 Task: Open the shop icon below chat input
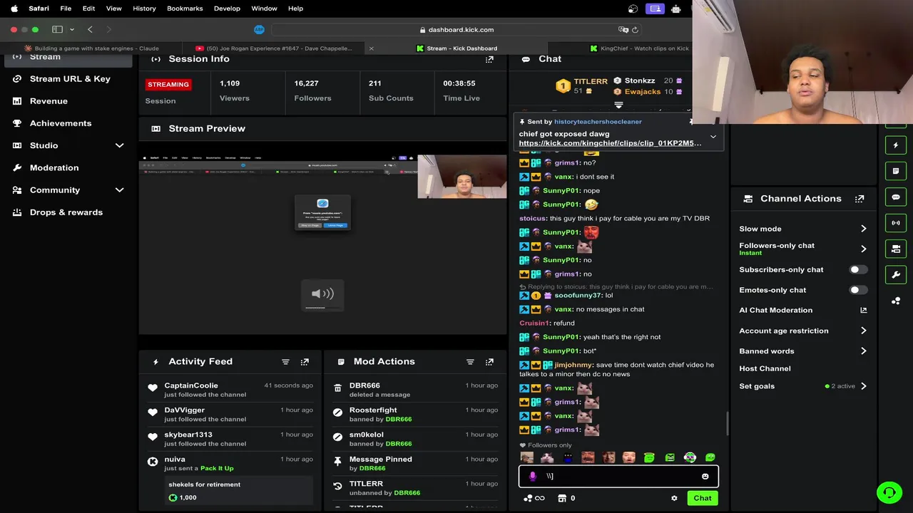[562, 498]
